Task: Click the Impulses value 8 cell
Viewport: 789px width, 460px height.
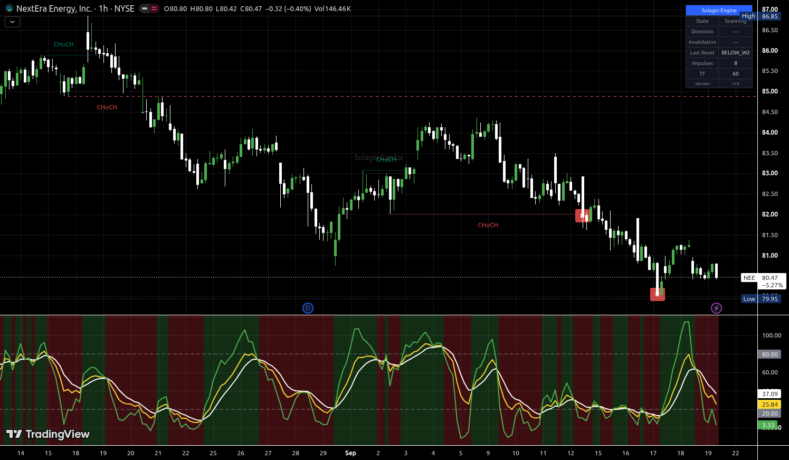Action: (x=736, y=63)
